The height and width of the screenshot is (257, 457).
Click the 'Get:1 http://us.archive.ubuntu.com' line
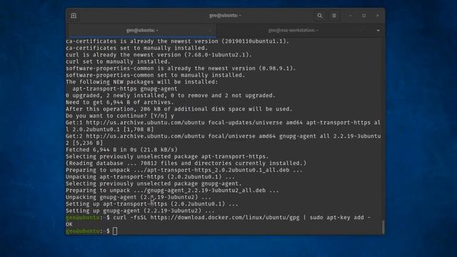(223, 126)
